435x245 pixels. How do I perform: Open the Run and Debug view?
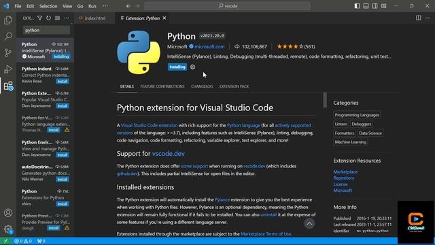pyautogui.click(x=8, y=69)
